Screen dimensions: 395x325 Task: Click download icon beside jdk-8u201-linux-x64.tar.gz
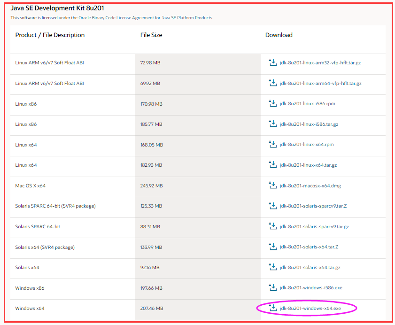click(x=272, y=164)
